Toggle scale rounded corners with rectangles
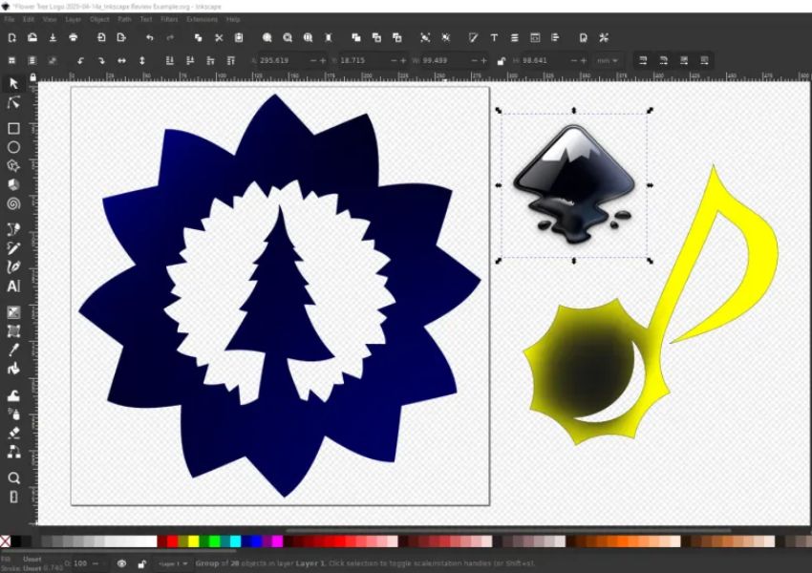The image size is (812, 573). pyautogui.click(x=663, y=60)
